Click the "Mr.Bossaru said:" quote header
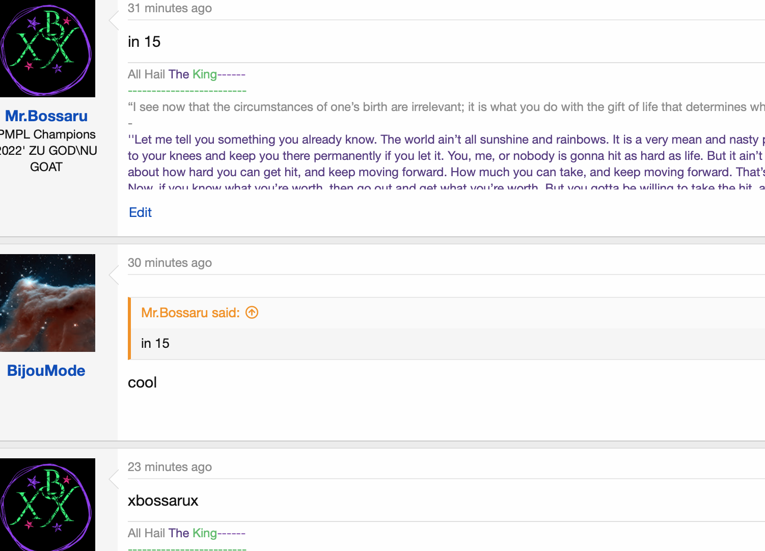Image resolution: width=765 pixels, height=551 pixels. coord(190,313)
